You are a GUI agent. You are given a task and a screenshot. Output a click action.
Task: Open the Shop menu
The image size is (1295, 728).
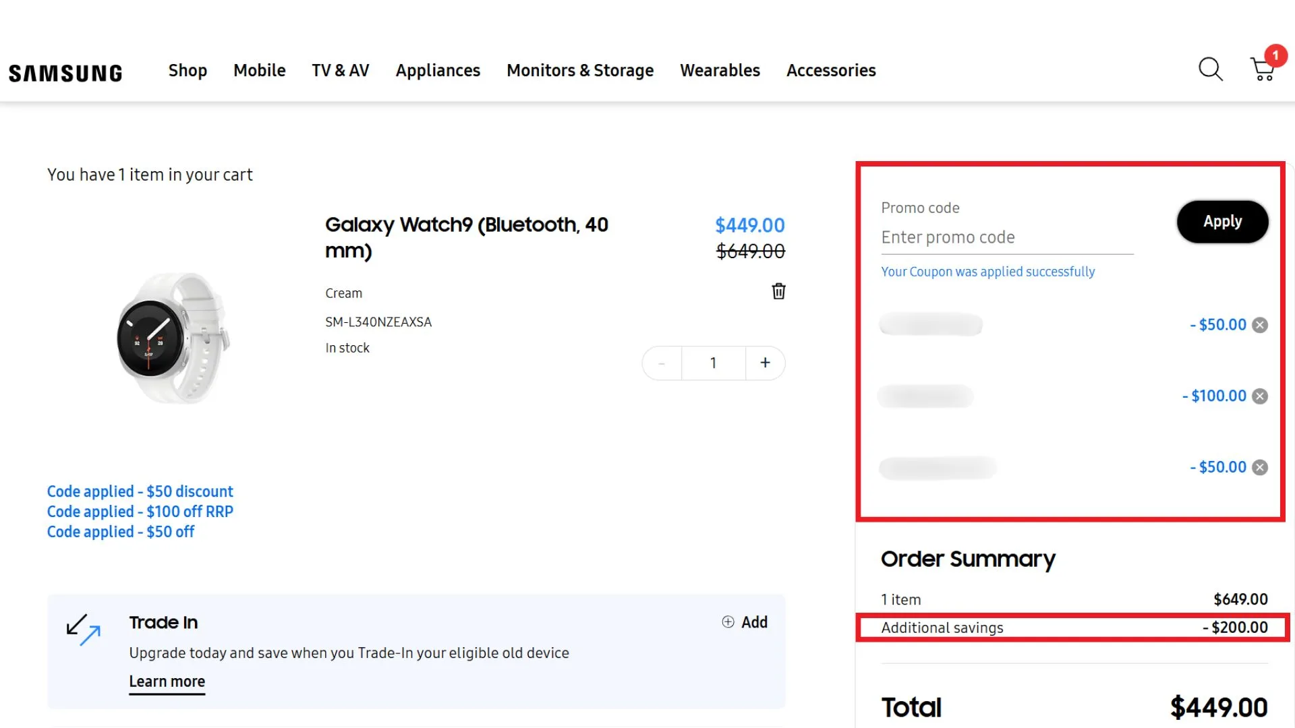(x=188, y=70)
